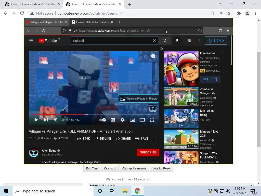
Task: Click End Turn button
Action: coord(92,168)
